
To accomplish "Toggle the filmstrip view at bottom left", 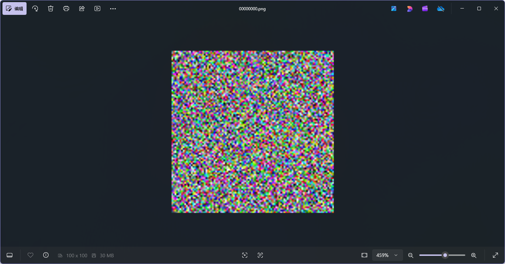I will point(10,255).
